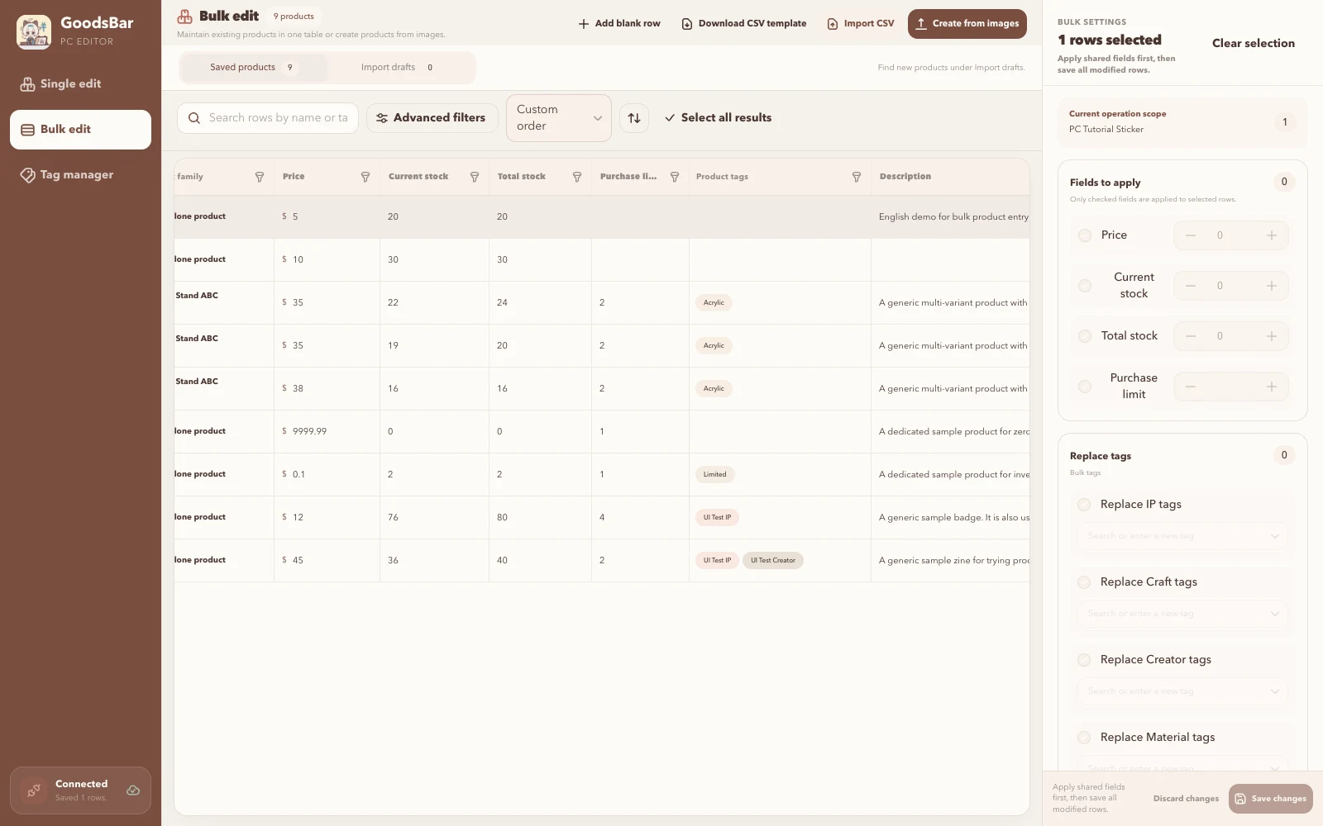
Task: Open the Price column filter icon
Action: click(365, 177)
